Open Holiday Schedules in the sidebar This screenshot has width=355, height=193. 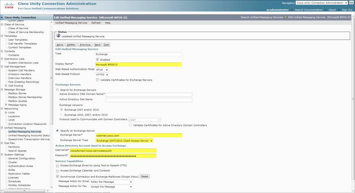pyautogui.click(x=19, y=185)
